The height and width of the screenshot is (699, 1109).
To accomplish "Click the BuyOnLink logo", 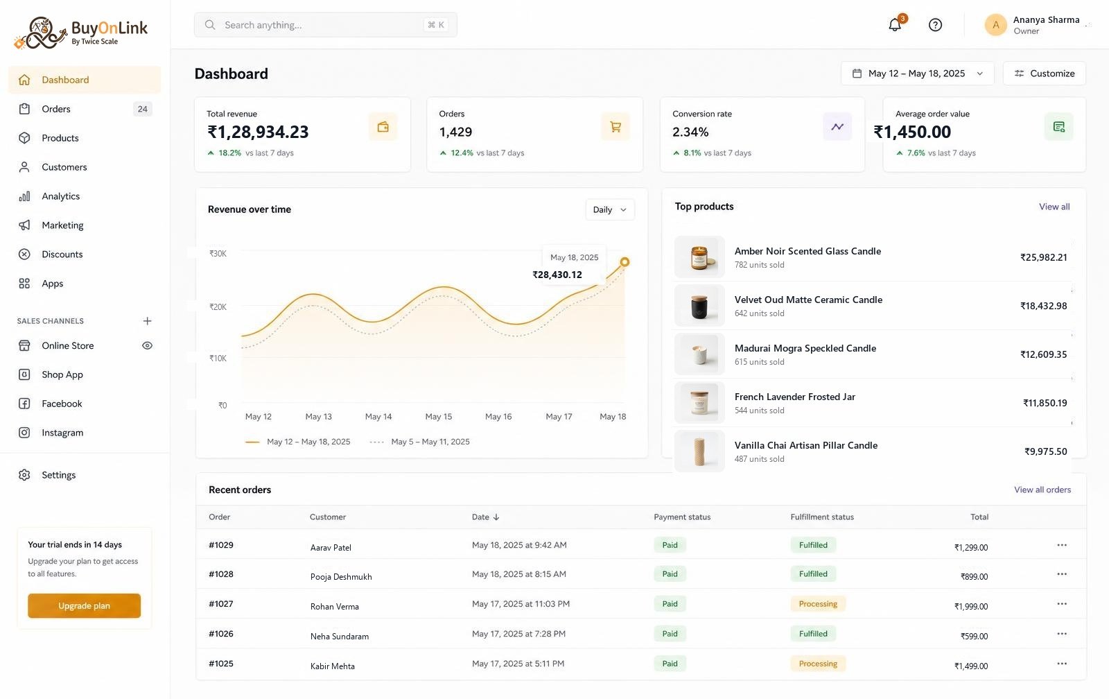I will tap(80, 33).
